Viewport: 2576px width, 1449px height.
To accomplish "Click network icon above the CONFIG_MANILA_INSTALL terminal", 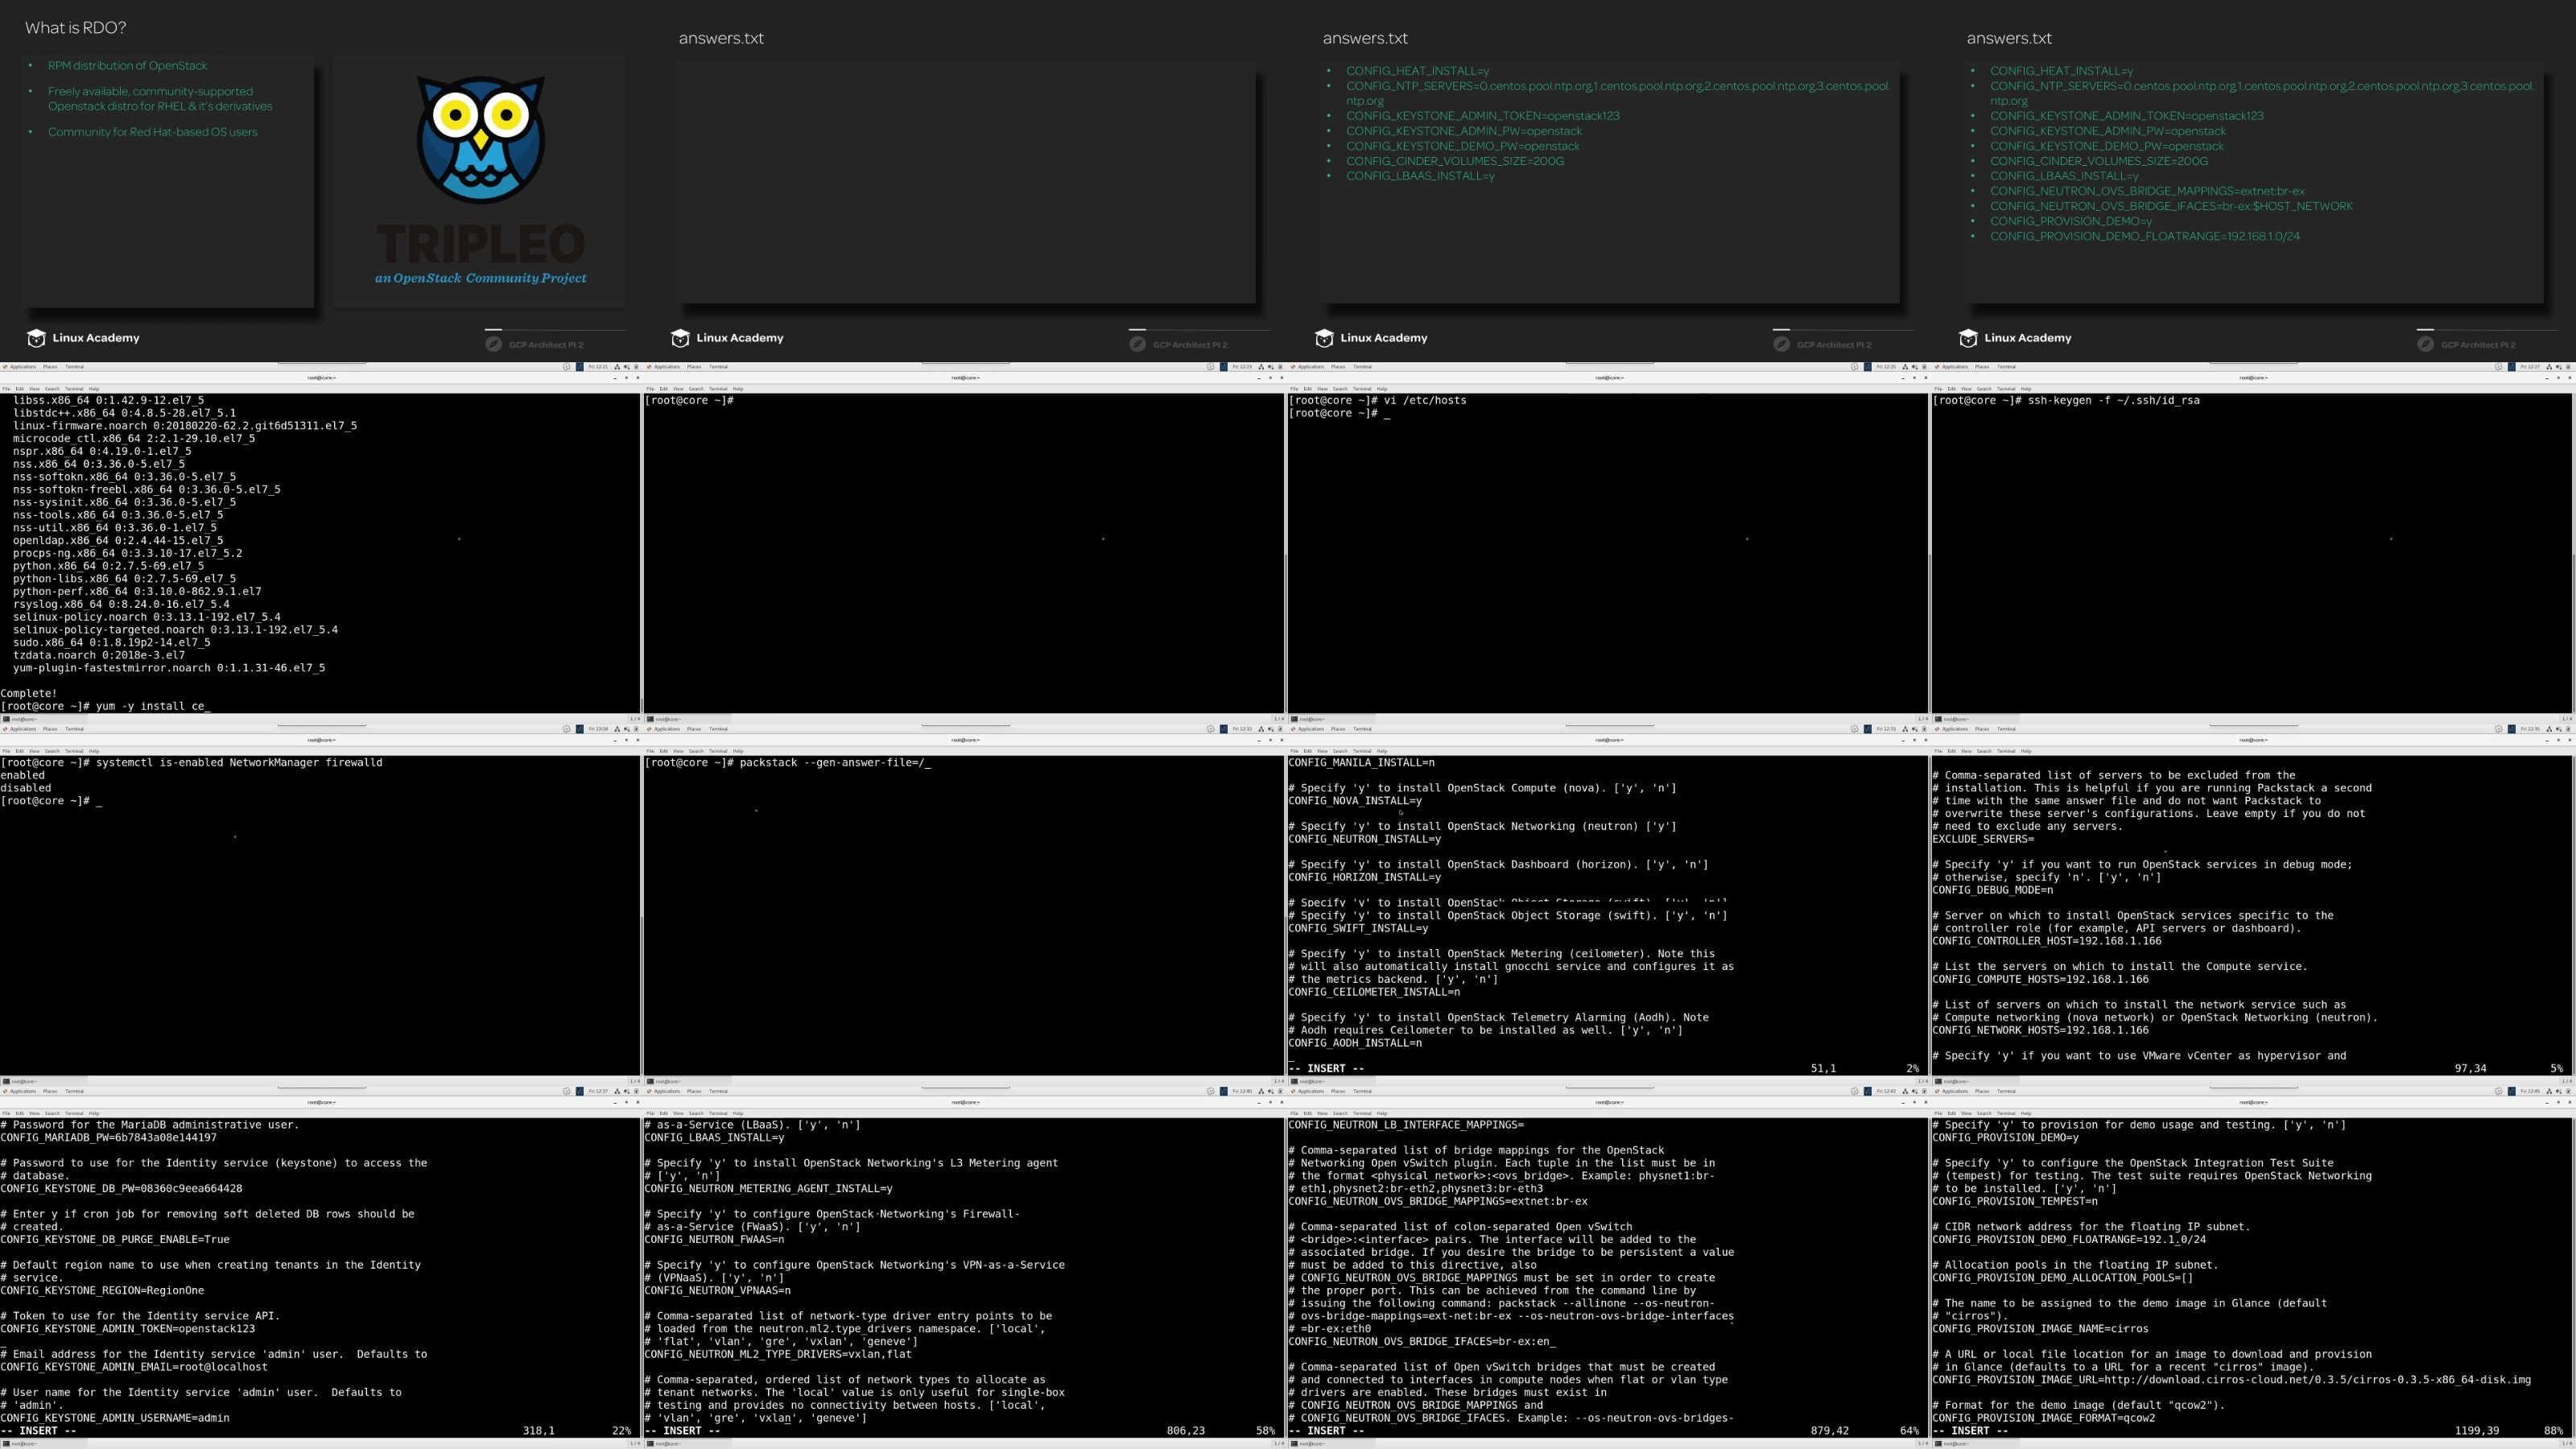I will pyautogui.click(x=1906, y=729).
